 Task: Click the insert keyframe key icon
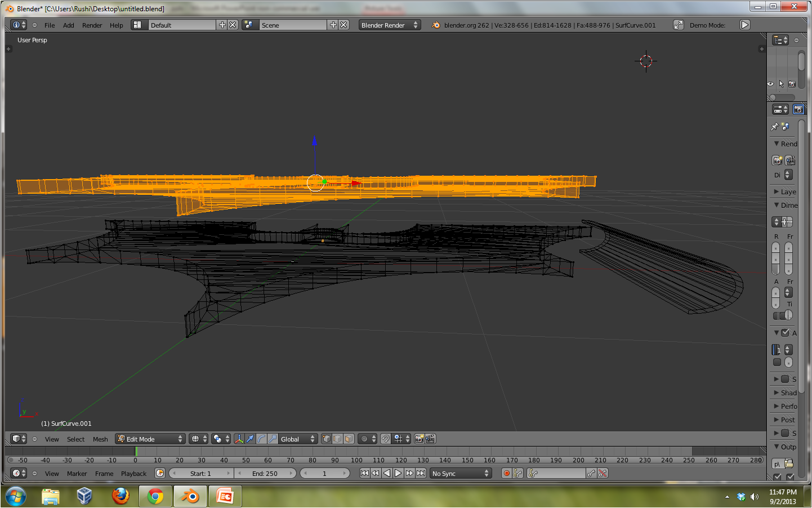tap(591, 473)
